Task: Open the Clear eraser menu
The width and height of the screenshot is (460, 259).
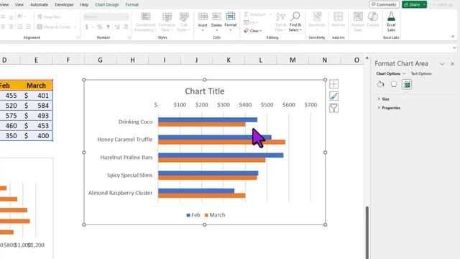Action: [x=252, y=30]
